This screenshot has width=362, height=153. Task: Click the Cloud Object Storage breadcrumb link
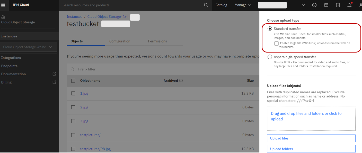coord(109,17)
